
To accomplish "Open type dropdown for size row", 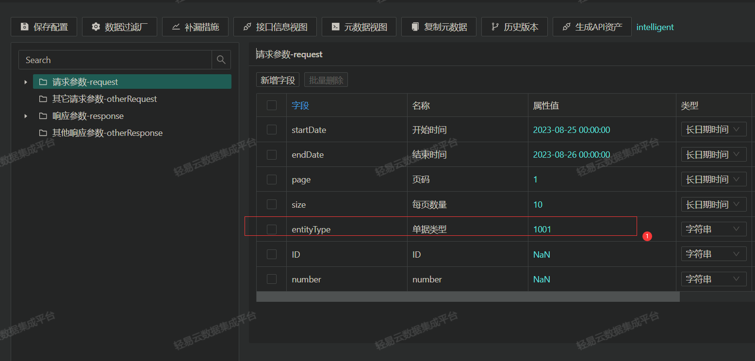I will click(x=714, y=204).
